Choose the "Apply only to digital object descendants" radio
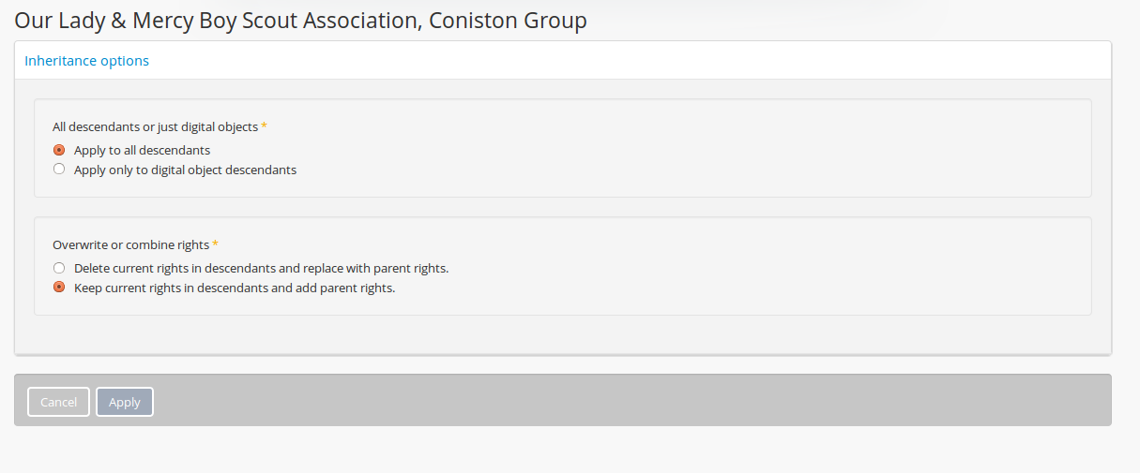The image size is (1140, 473). point(59,170)
